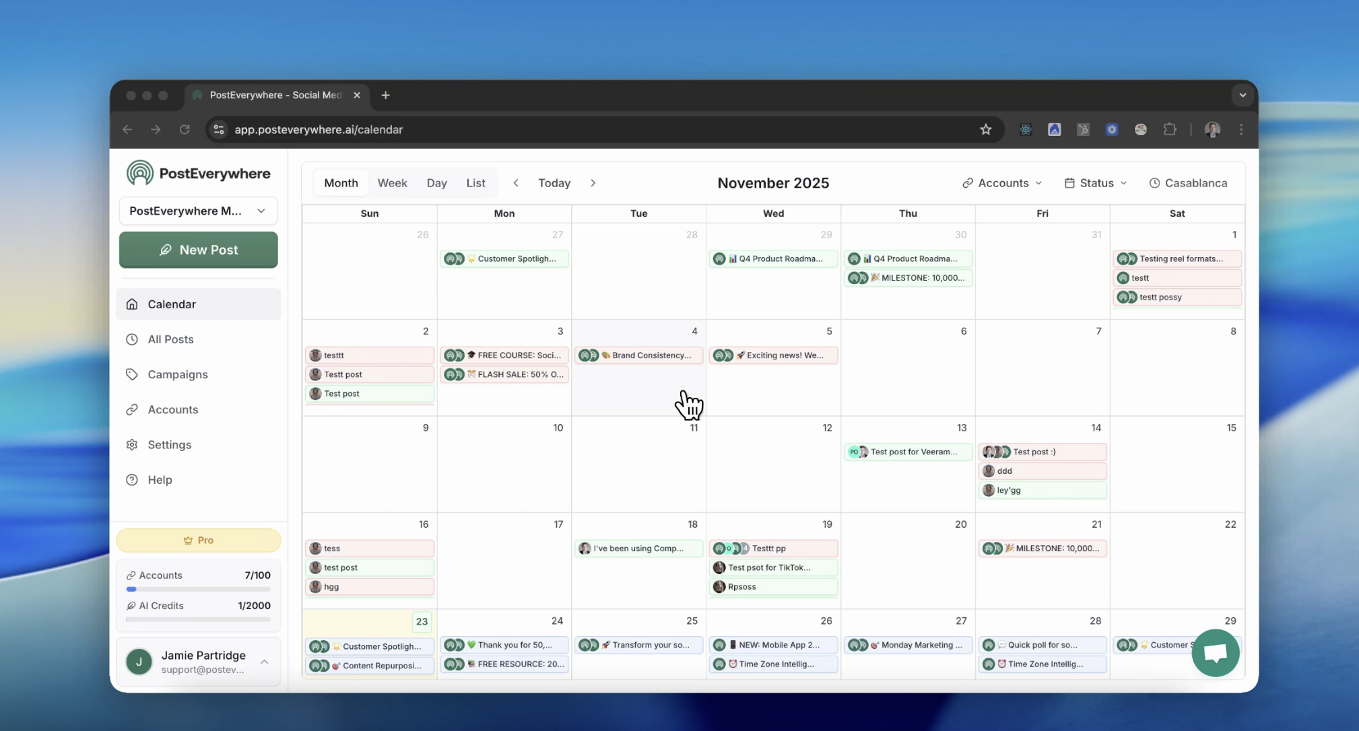Viewport: 1359px width, 731px height.
Task: Go to previous month arrow
Action: pos(516,183)
